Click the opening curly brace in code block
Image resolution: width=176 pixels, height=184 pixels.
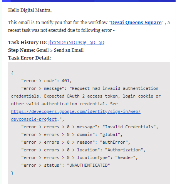coord(12,73)
